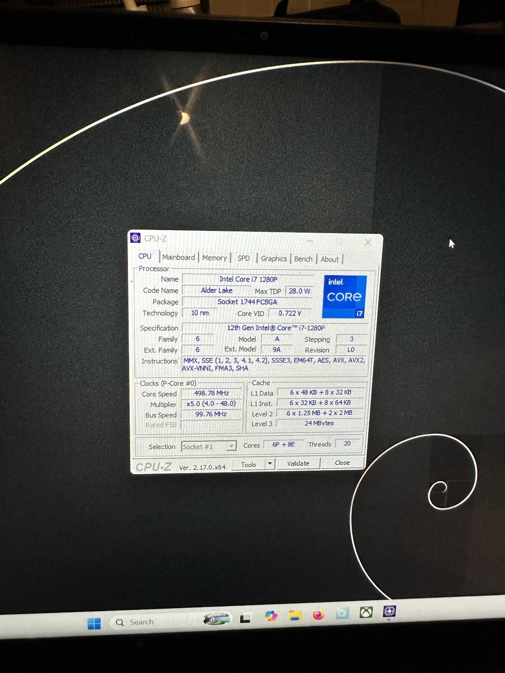Click the Max TDP value '28.0 W'
Image resolution: width=505 pixels, height=673 pixels.
299,291
